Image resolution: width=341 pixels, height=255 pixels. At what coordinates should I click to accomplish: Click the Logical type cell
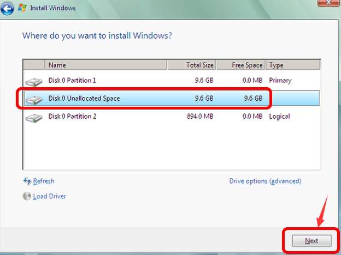point(279,117)
